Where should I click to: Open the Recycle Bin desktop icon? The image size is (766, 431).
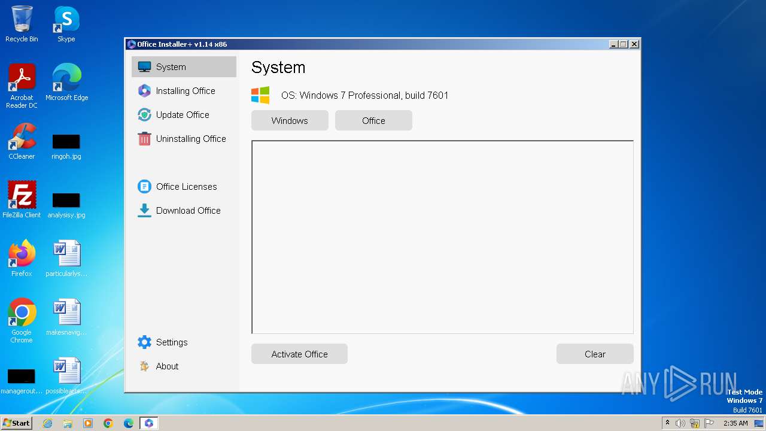[22, 24]
